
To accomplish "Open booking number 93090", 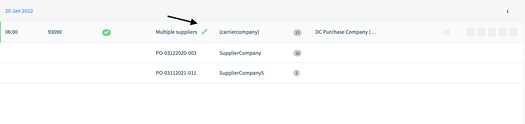I will point(55,32).
